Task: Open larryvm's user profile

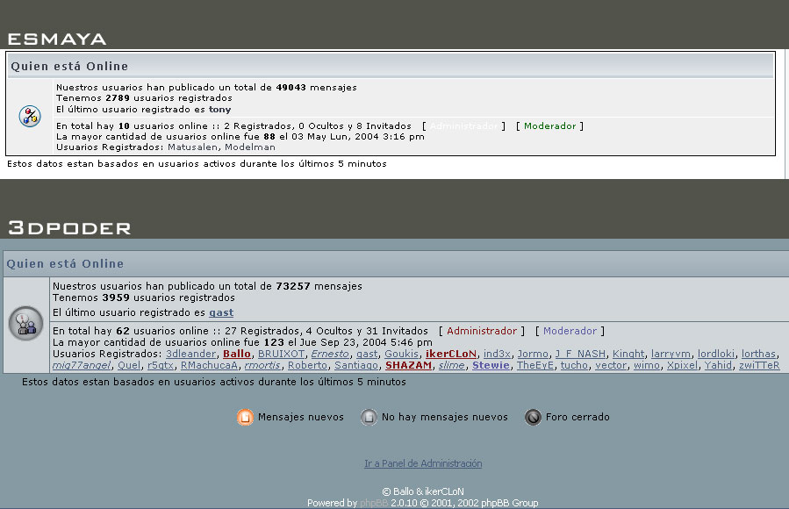Action: click(671, 354)
